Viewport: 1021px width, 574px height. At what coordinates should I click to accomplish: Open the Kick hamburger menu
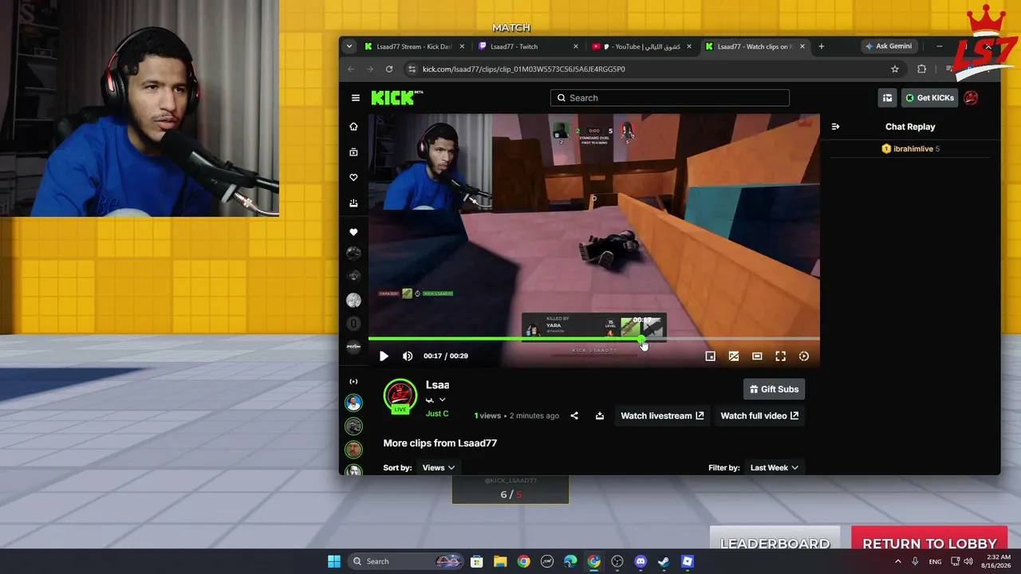click(x=355, y=98)
